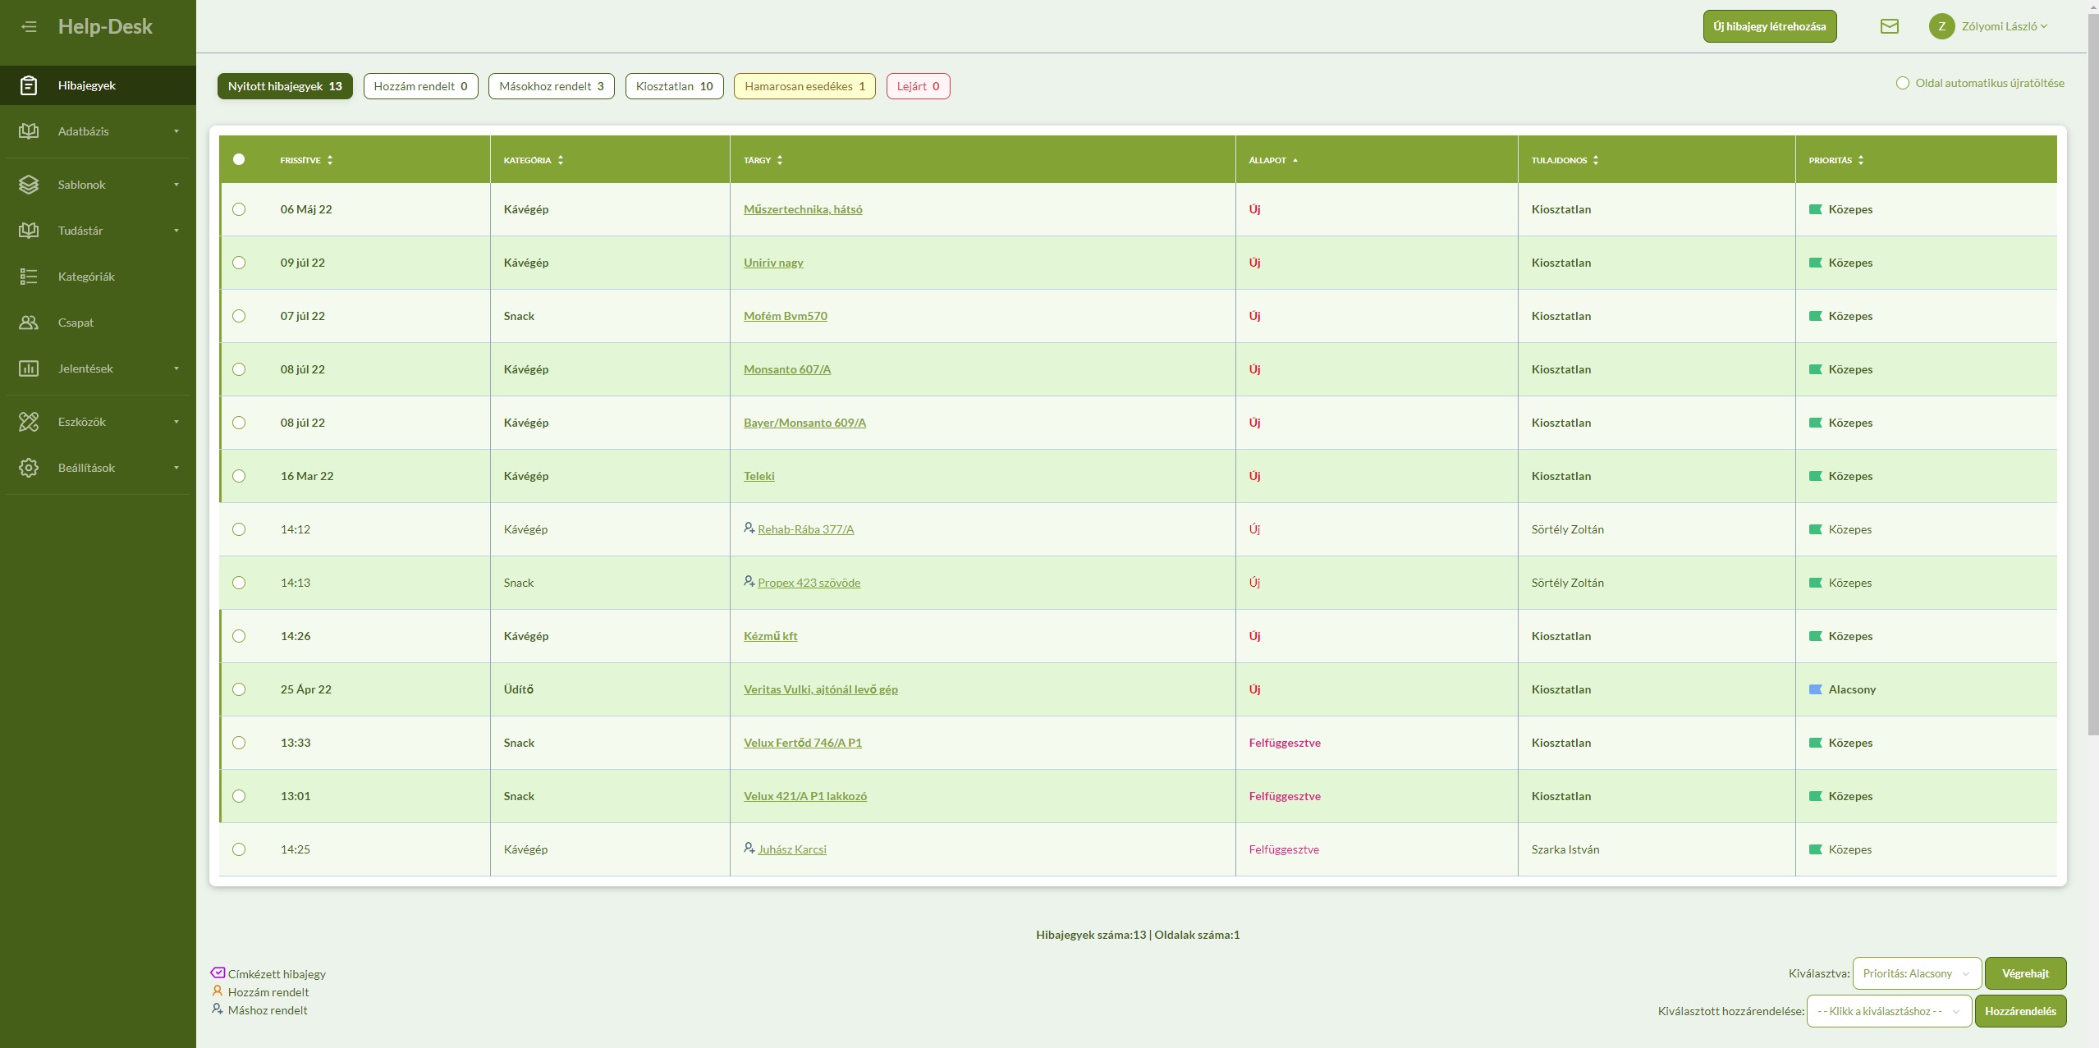Click the green priority flag for Teleki row

click(1815, 476)
